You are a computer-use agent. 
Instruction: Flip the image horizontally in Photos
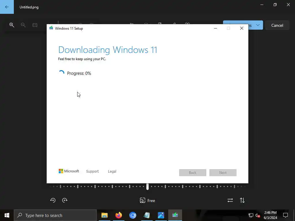click(230, 200)
